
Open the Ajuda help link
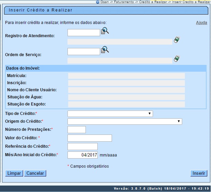[202, 23]
